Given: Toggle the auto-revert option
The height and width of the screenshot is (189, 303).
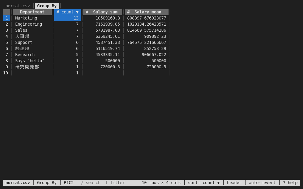Looking at the screenshot, I should pos(262,183).
